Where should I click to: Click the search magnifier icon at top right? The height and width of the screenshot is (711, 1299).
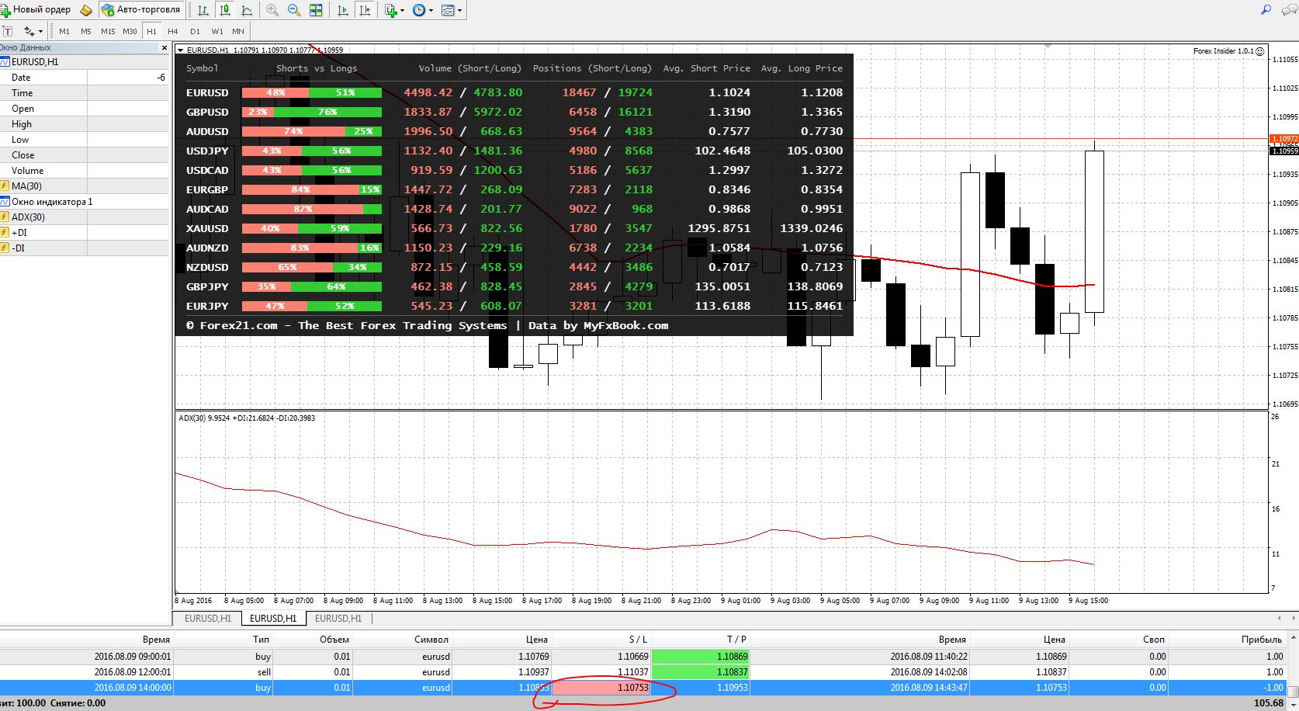coord(1266,10)
